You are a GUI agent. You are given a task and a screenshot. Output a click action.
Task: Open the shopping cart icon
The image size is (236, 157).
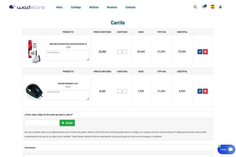click(204, 6)
